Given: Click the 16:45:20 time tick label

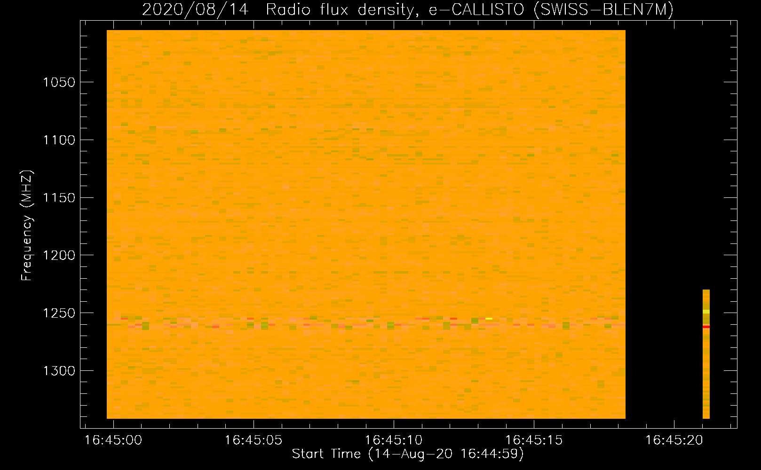Looking at the screenshot, I should [674, 440].
